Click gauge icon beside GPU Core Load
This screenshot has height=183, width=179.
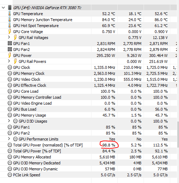[10, 91]
